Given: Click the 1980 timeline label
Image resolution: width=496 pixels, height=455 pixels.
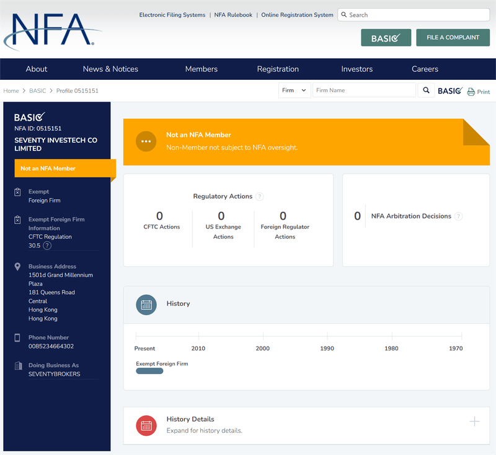Looking at the screenshot, I should tap(391, 349).
